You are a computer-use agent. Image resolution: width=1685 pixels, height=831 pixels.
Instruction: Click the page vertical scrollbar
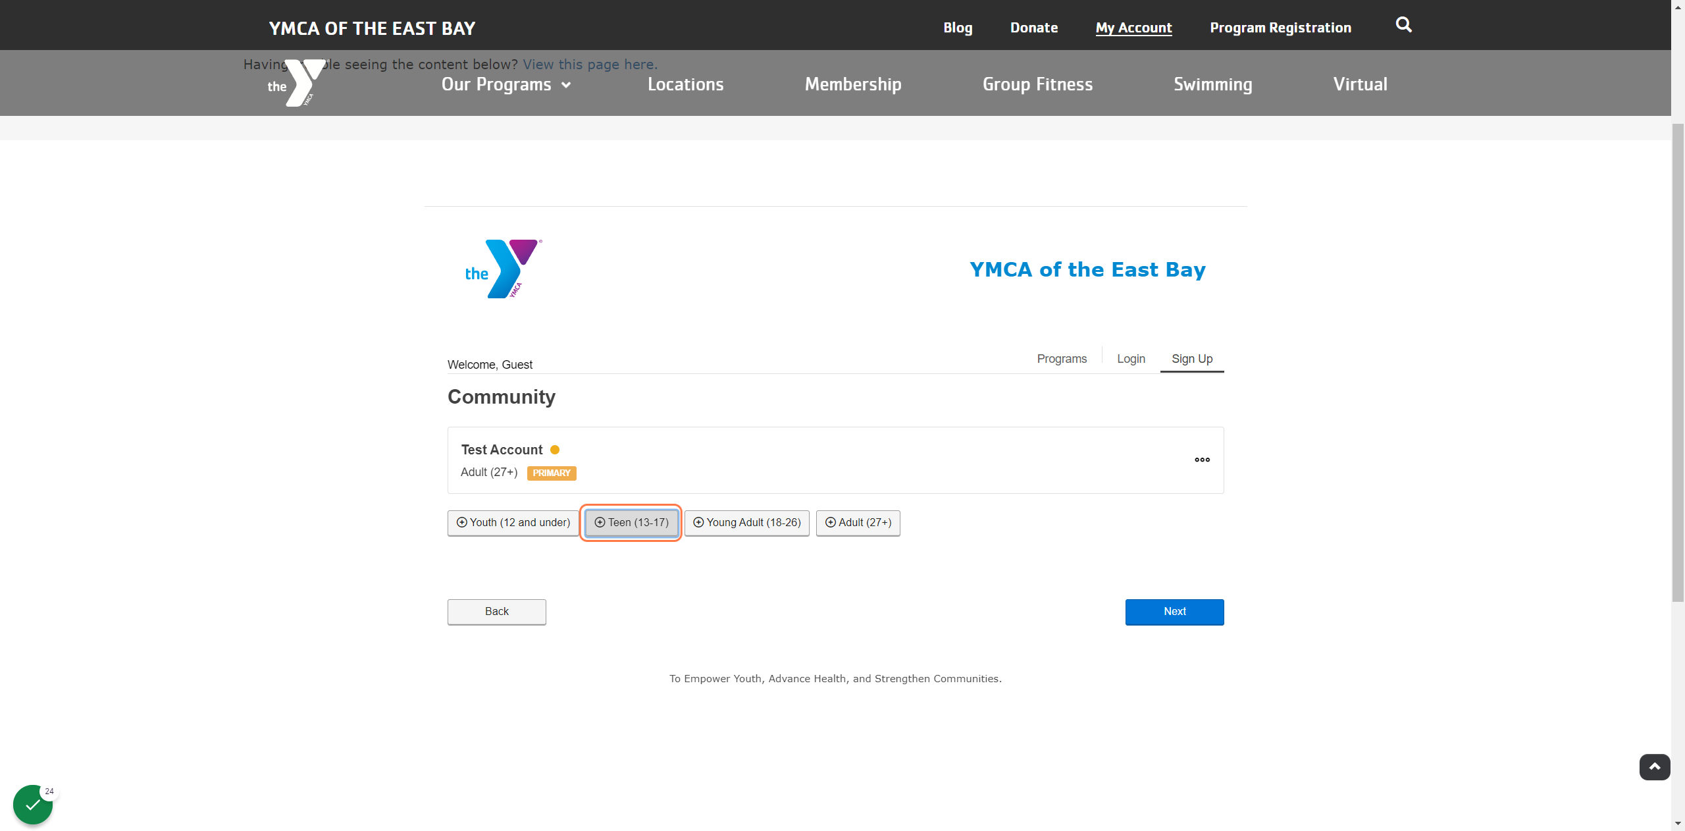(x=1678, y=362)
